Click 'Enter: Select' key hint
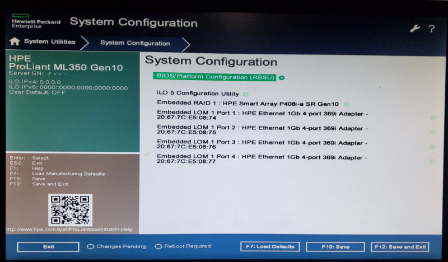Screen dimensions: 448x262 (x=29, y=158)
